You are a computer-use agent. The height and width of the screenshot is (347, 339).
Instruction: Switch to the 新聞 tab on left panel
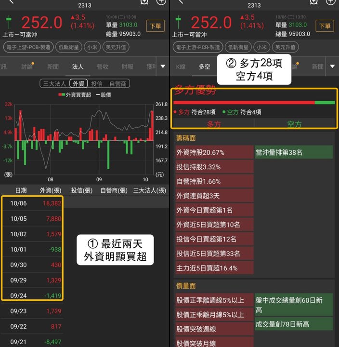53,67
